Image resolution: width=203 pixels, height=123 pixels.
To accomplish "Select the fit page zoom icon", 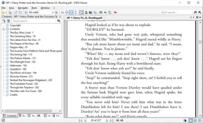I will pyautogui.click(x=67, y=13).
